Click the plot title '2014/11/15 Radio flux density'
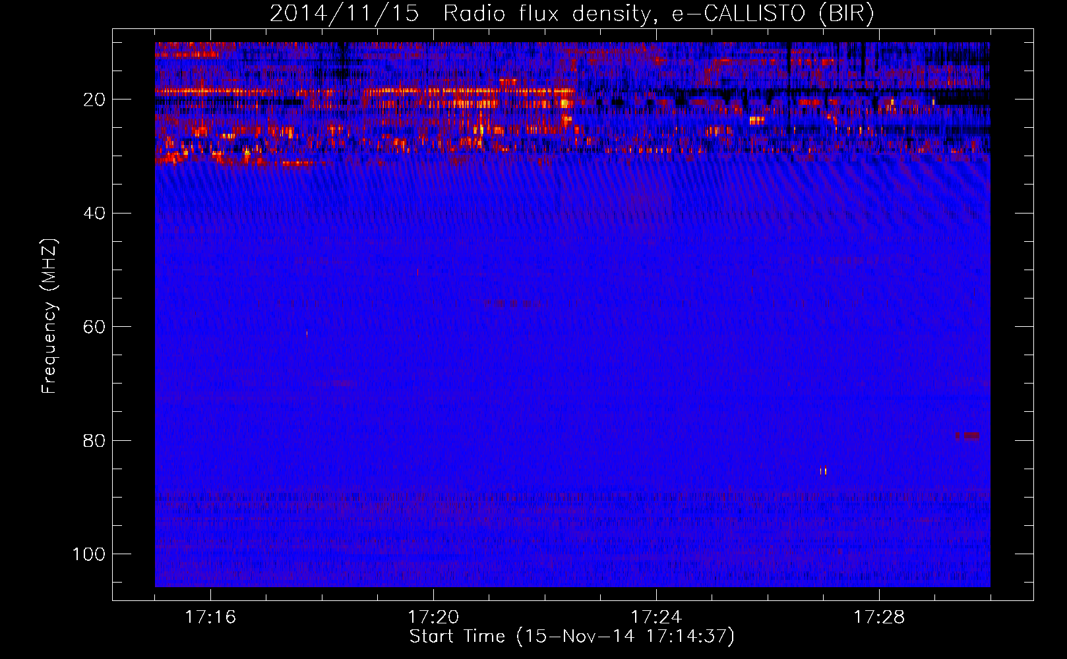Screen dimensions: 1067x659 pos(572,13)
